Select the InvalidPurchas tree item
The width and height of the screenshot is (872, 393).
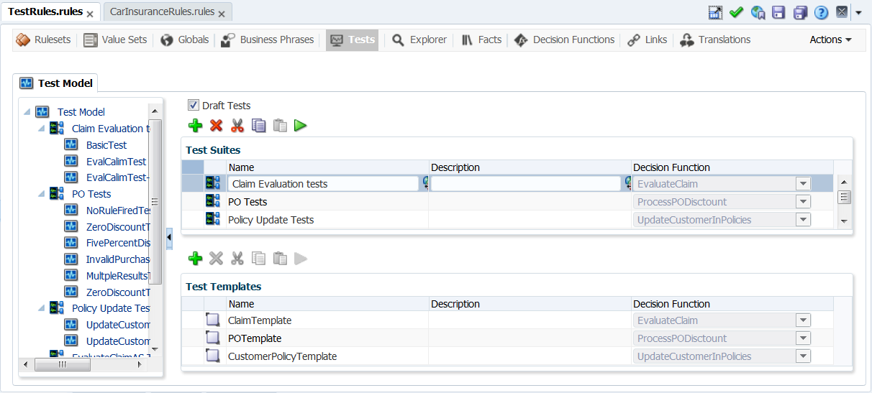(117, 259)
